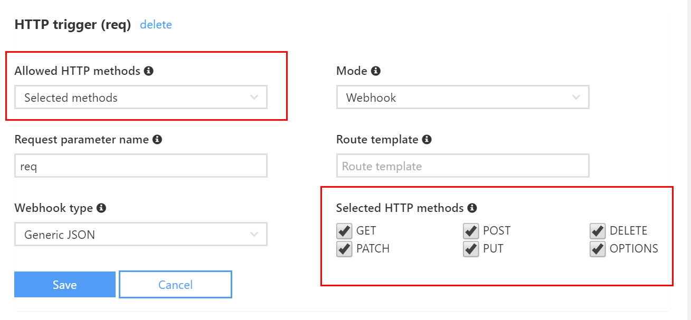This screenshot has width=691, height=320.
Task: Click the delete link beside HTTP trigger
Action: (156, 25)
